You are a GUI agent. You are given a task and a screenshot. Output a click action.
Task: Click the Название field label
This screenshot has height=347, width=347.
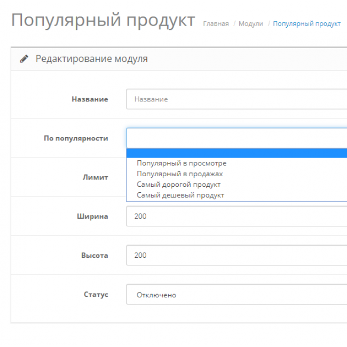coord(90,99)
